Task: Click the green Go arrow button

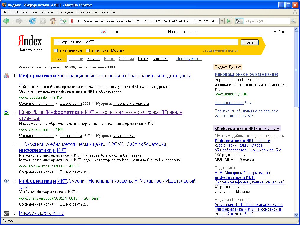Action: point(228,21)
